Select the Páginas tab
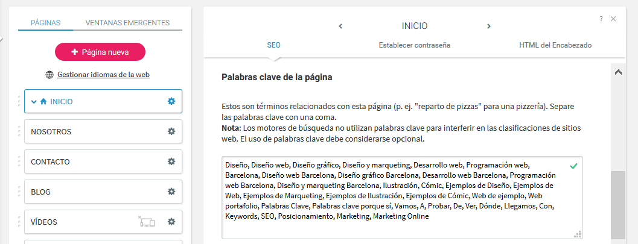This screenshot has width=638, height=244. pyautogui.click(x=45, y=23)
